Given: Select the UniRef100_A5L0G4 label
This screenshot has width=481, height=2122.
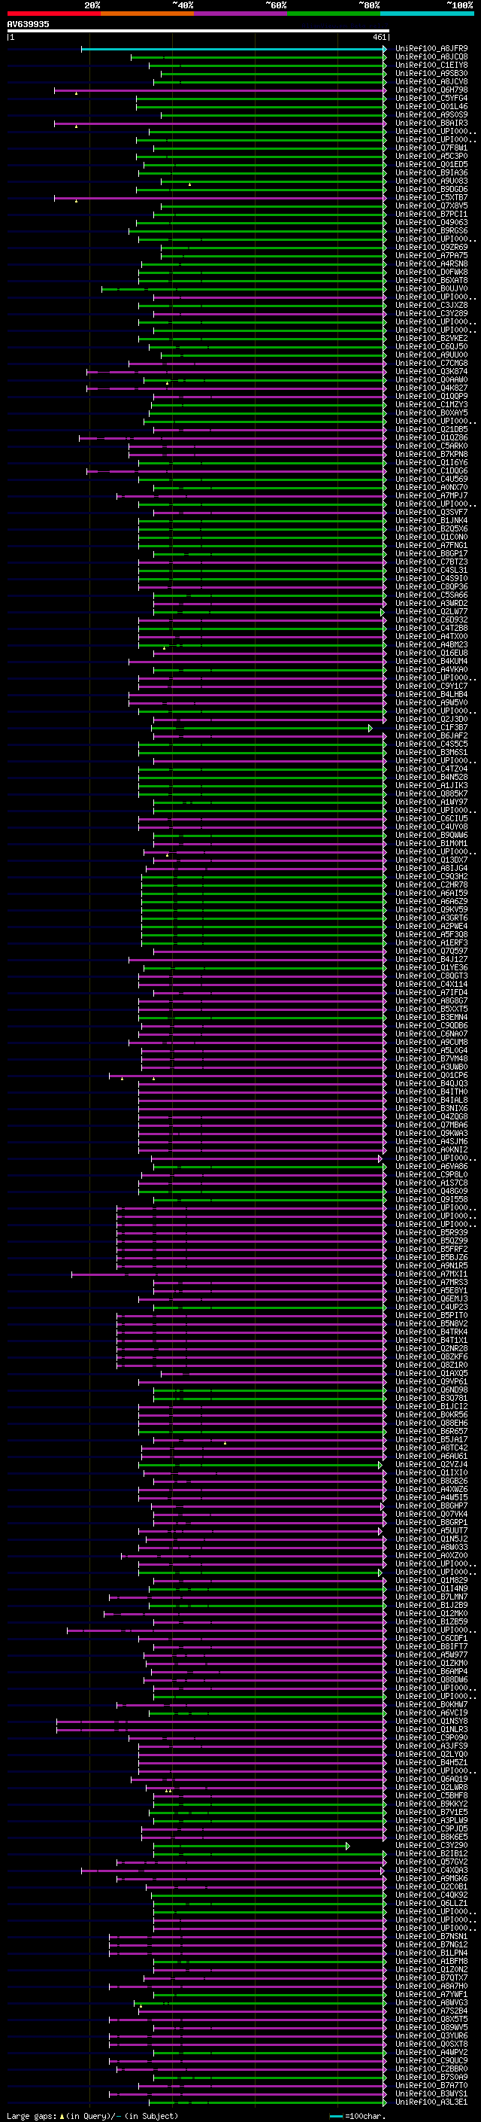Looking at the screenshot, I should pos(431,1050).
